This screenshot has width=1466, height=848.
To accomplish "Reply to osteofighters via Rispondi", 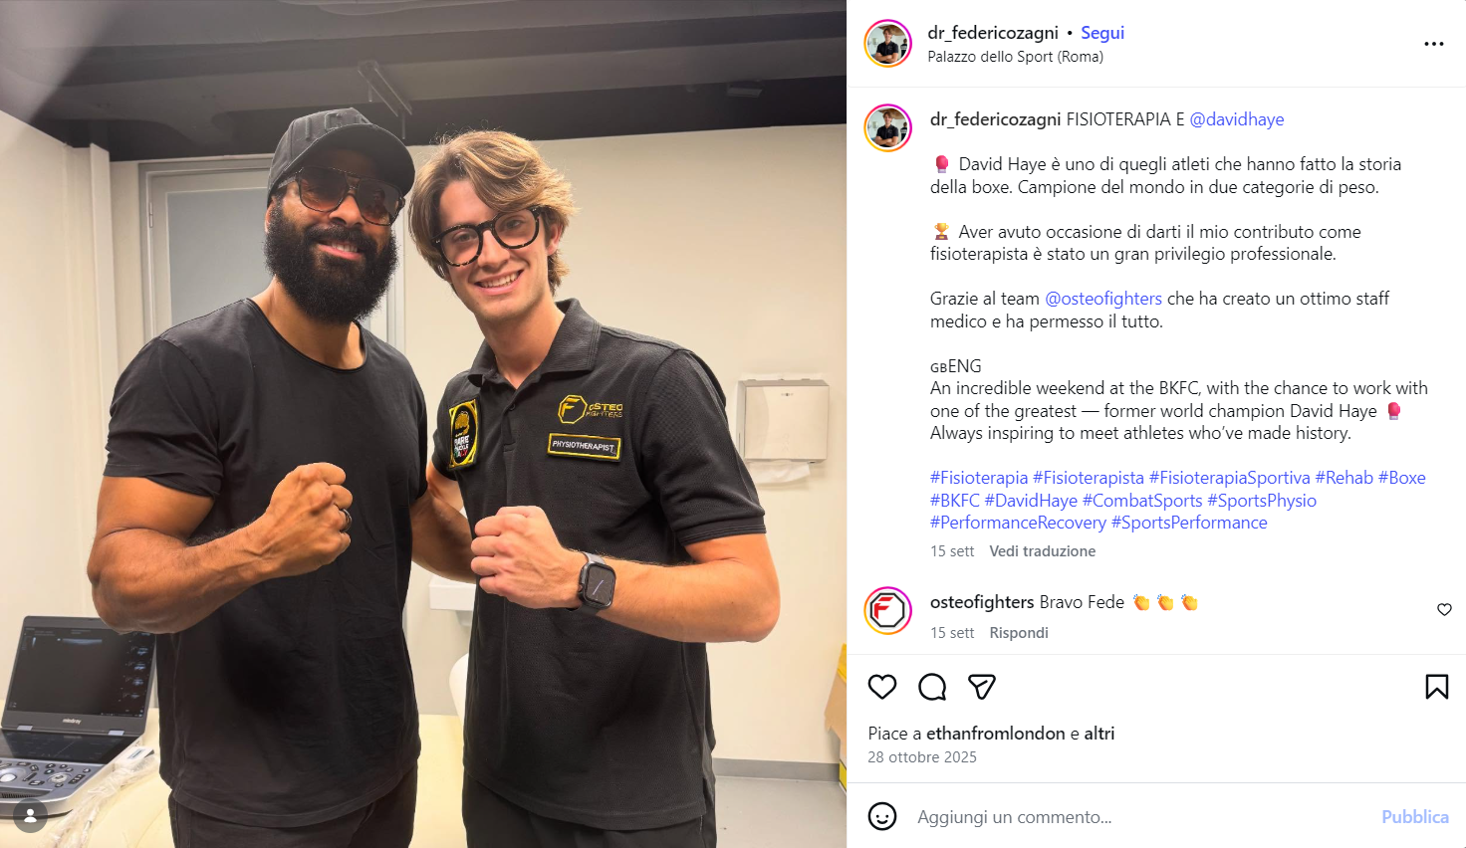I will (1019, 633).
